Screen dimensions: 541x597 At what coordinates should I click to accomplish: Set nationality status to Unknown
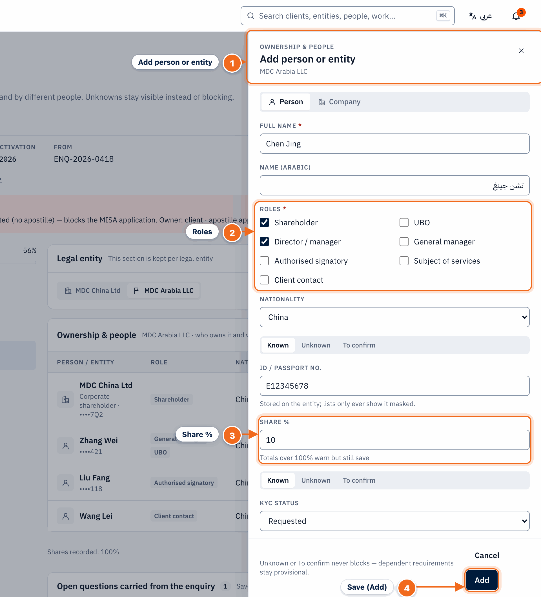coord(316,345)
